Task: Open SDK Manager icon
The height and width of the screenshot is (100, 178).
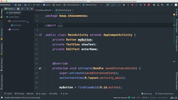Action: tap(162, 5)
